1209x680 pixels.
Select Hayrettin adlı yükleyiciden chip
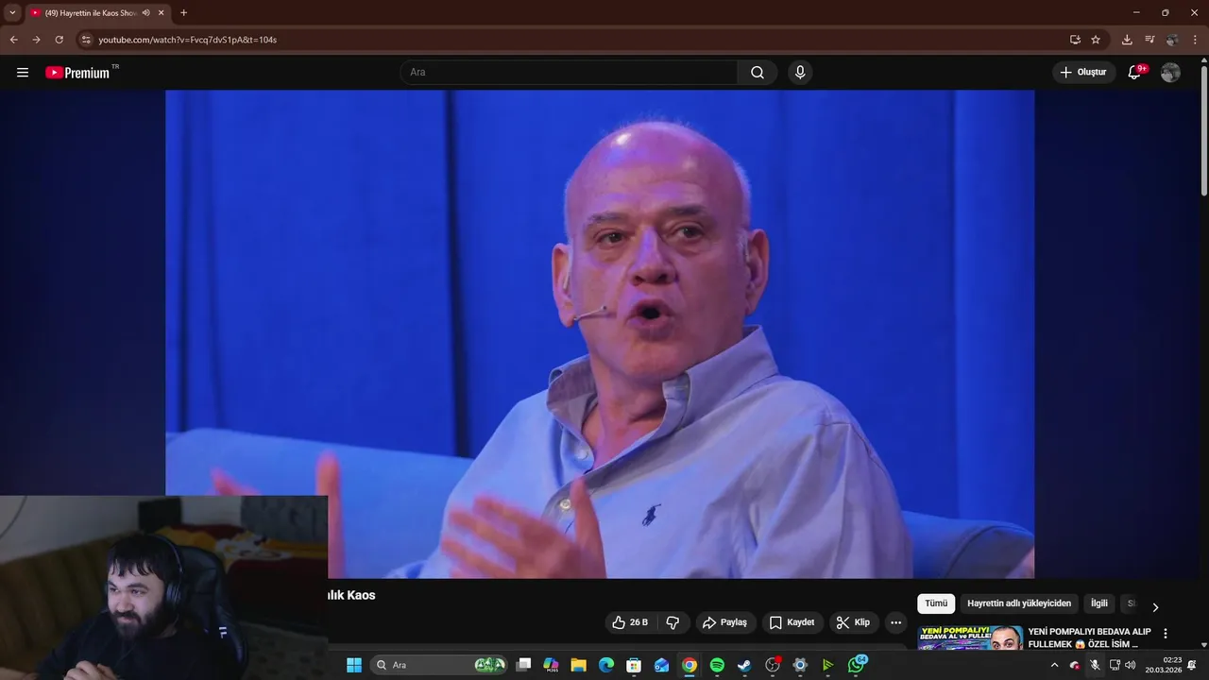pyautogui.click(x=1019, y=603)
